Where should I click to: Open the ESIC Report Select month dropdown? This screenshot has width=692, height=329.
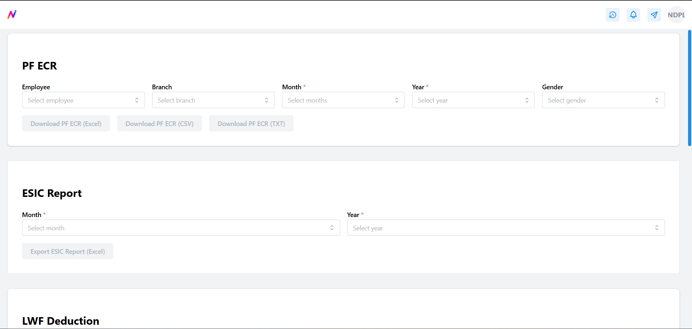pyautogui.click(x=181, y=228)
